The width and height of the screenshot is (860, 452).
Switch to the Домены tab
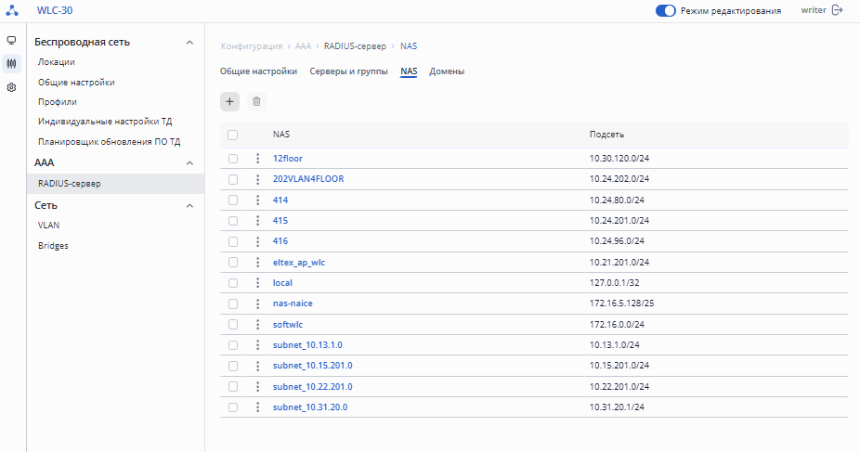click(447, 71)
